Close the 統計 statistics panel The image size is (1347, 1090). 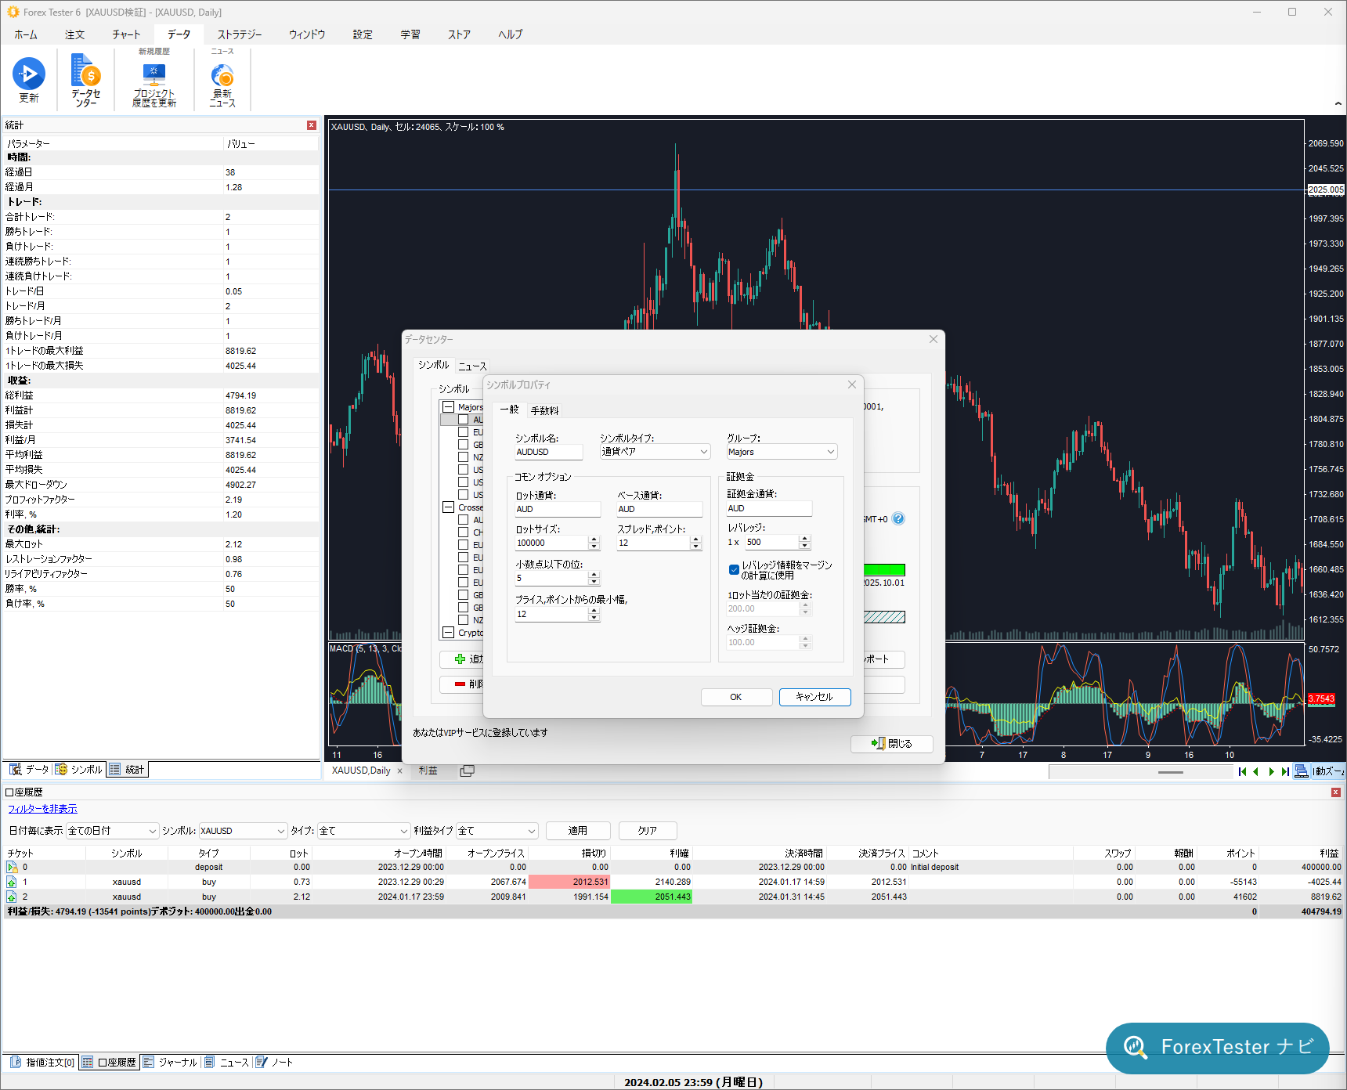312,125
